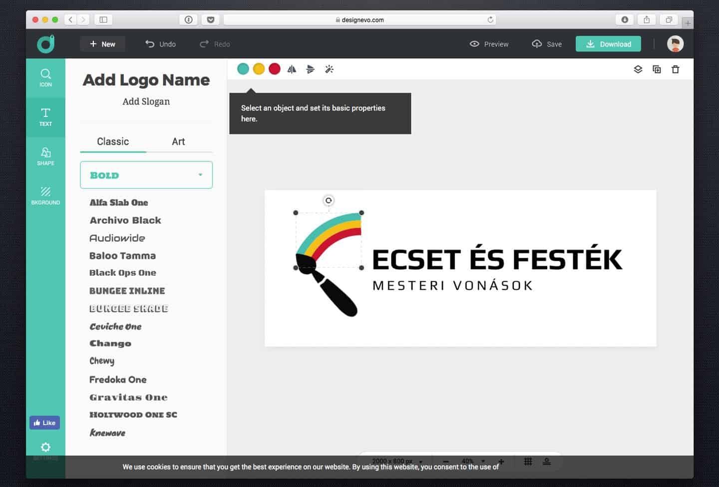
Task: Zoom in with the plus icon
Action: (501, 462)
